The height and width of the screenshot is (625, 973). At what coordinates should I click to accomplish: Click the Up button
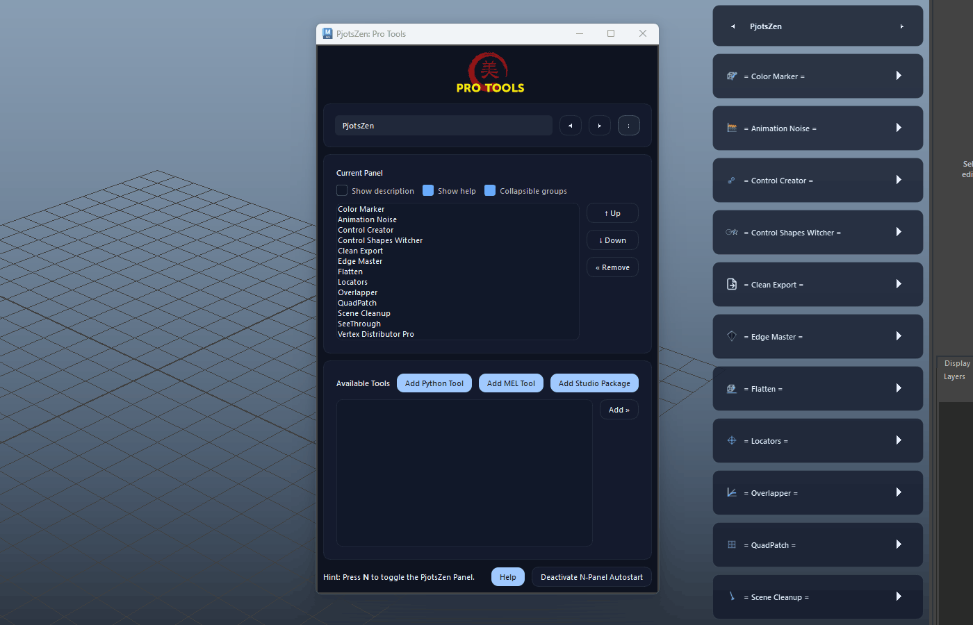click(612, 213)
